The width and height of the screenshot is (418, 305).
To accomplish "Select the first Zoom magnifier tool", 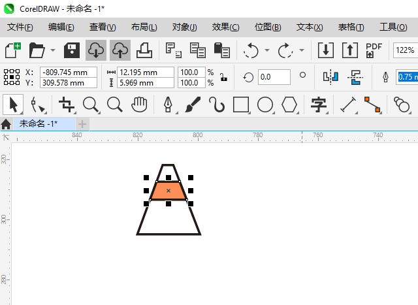I will point(91,104).
